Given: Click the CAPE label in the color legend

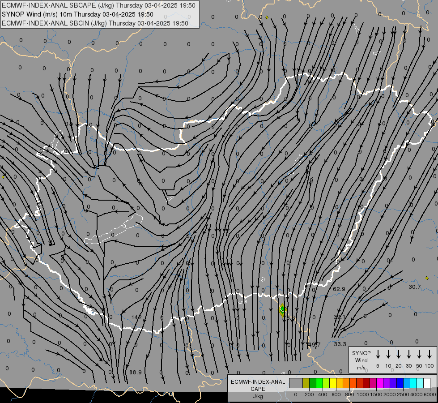Looking at the screenshot, I should click(x=258, y=389).
